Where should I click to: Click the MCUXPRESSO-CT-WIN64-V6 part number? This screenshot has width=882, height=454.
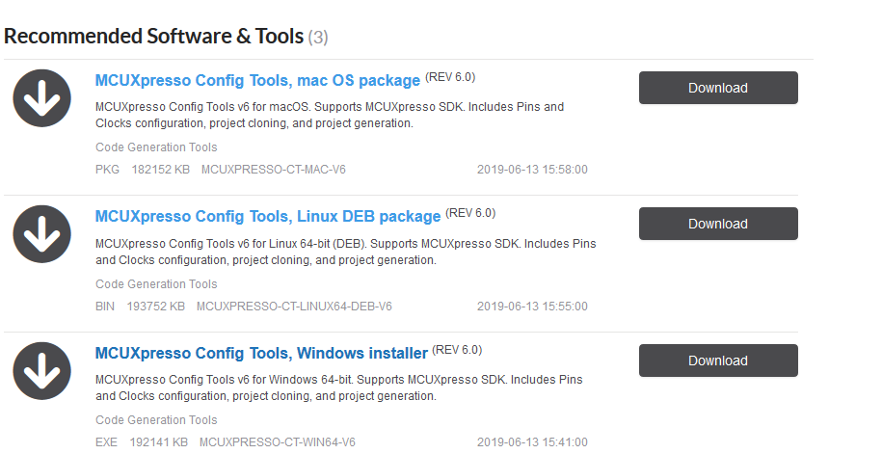tap(278, 442)
